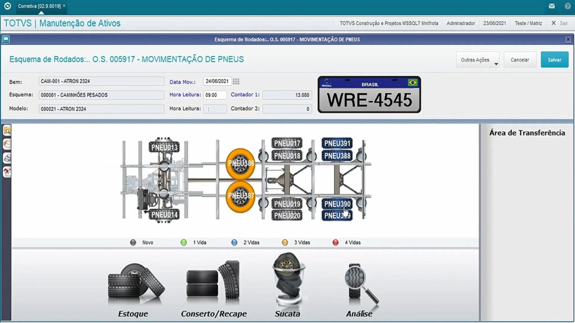Click the Modelo field 000021 - ATRON 2324
This screenshot has height=323, width=575.
(101, 109)
